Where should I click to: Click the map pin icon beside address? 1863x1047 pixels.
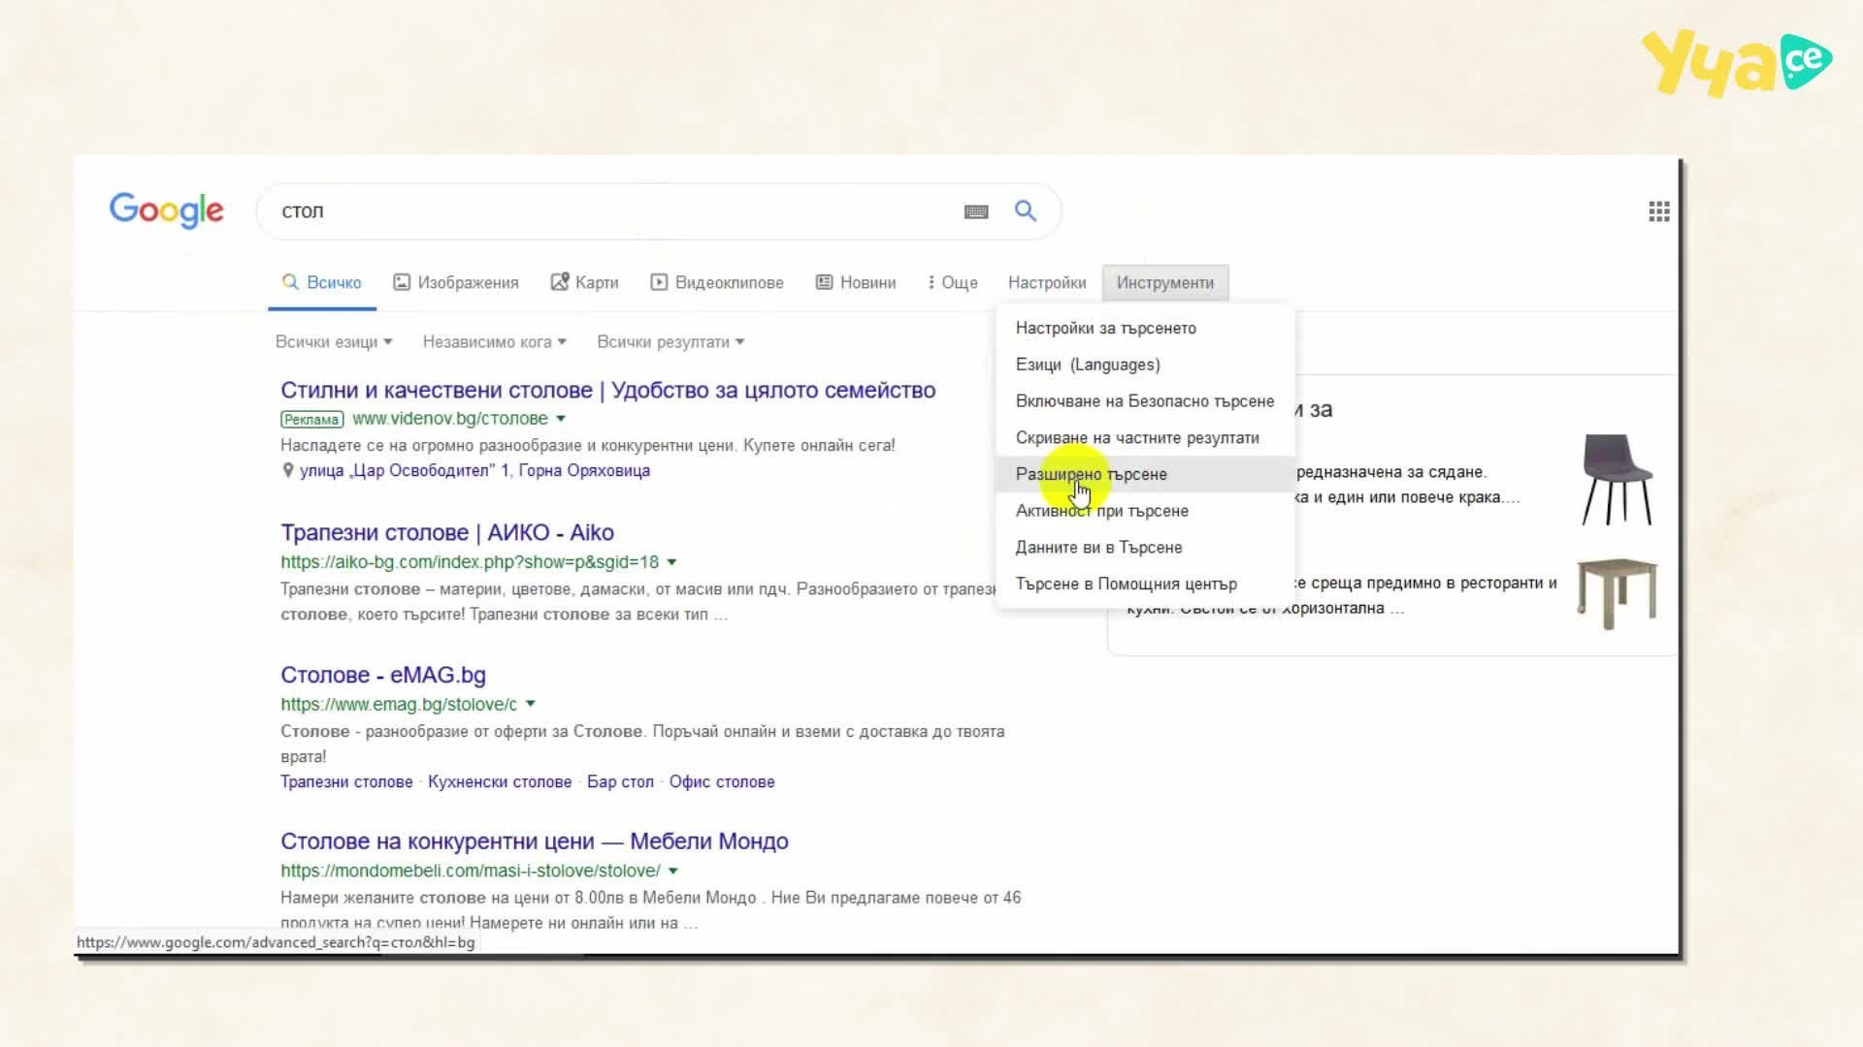[x=287, y=470]
